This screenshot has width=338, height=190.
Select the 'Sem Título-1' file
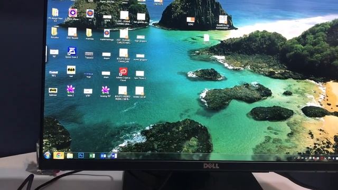click(x=140, y=75)
